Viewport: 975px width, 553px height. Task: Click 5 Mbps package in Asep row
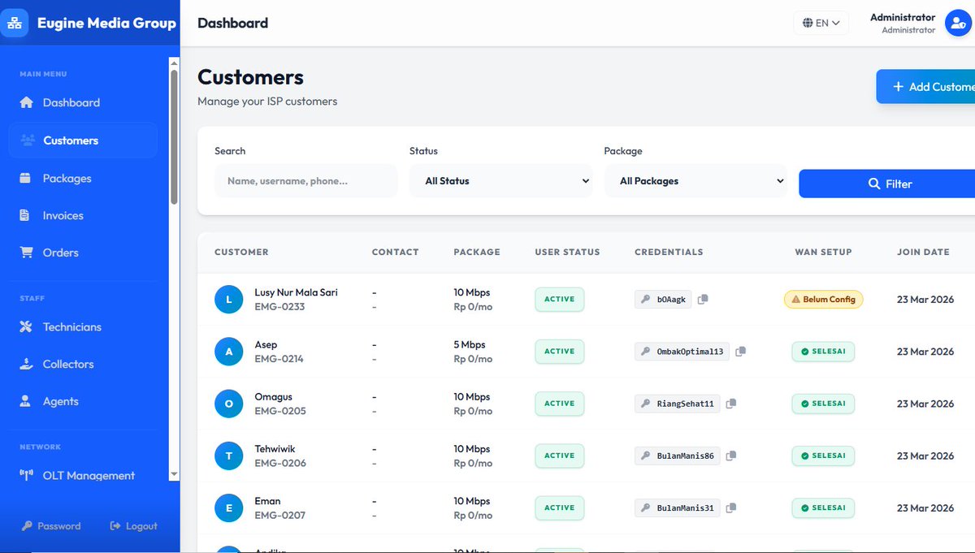coord(469,345)
